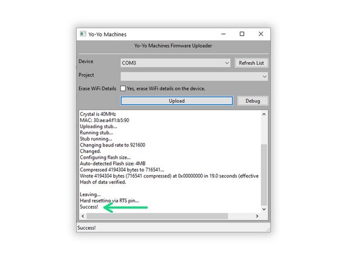Screen dimensions: 347x260
Task: Click 'Changed.' log line
Action: pos(90,151)
